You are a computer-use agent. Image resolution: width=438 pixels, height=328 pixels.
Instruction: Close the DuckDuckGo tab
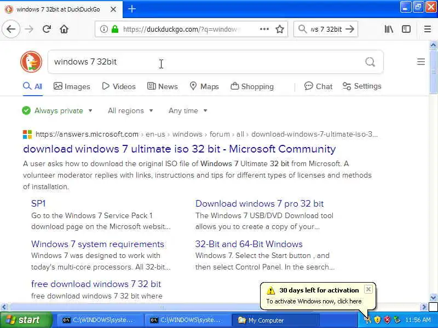(113, 9)
